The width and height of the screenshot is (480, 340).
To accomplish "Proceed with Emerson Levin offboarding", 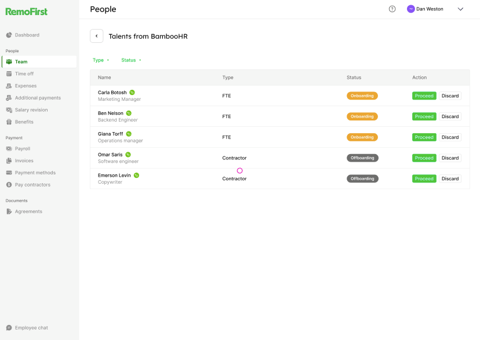I will 424,179.
